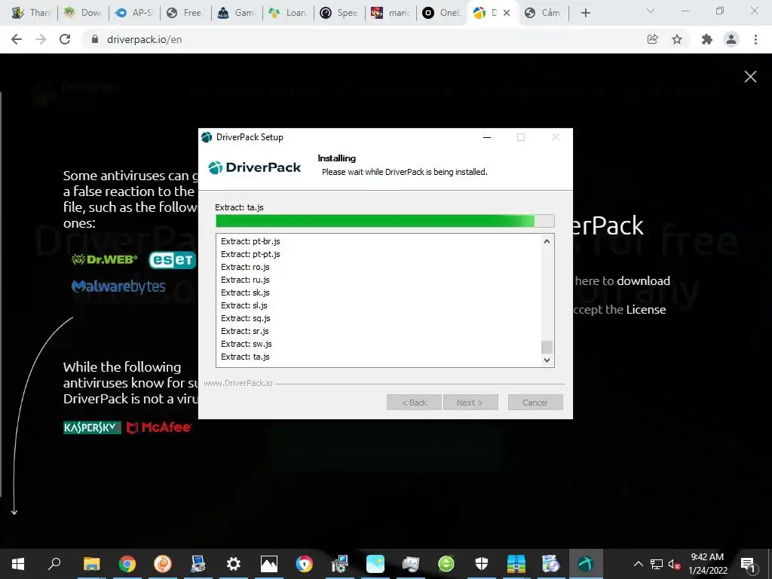Select "Extract: sw.js" log line
The height and width of the screenshot is (579, 772).
pyautogui.click(x=247, y=344)
